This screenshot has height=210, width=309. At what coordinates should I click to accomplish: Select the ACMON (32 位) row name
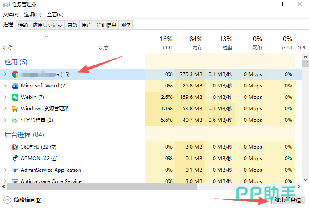[39, 159]
